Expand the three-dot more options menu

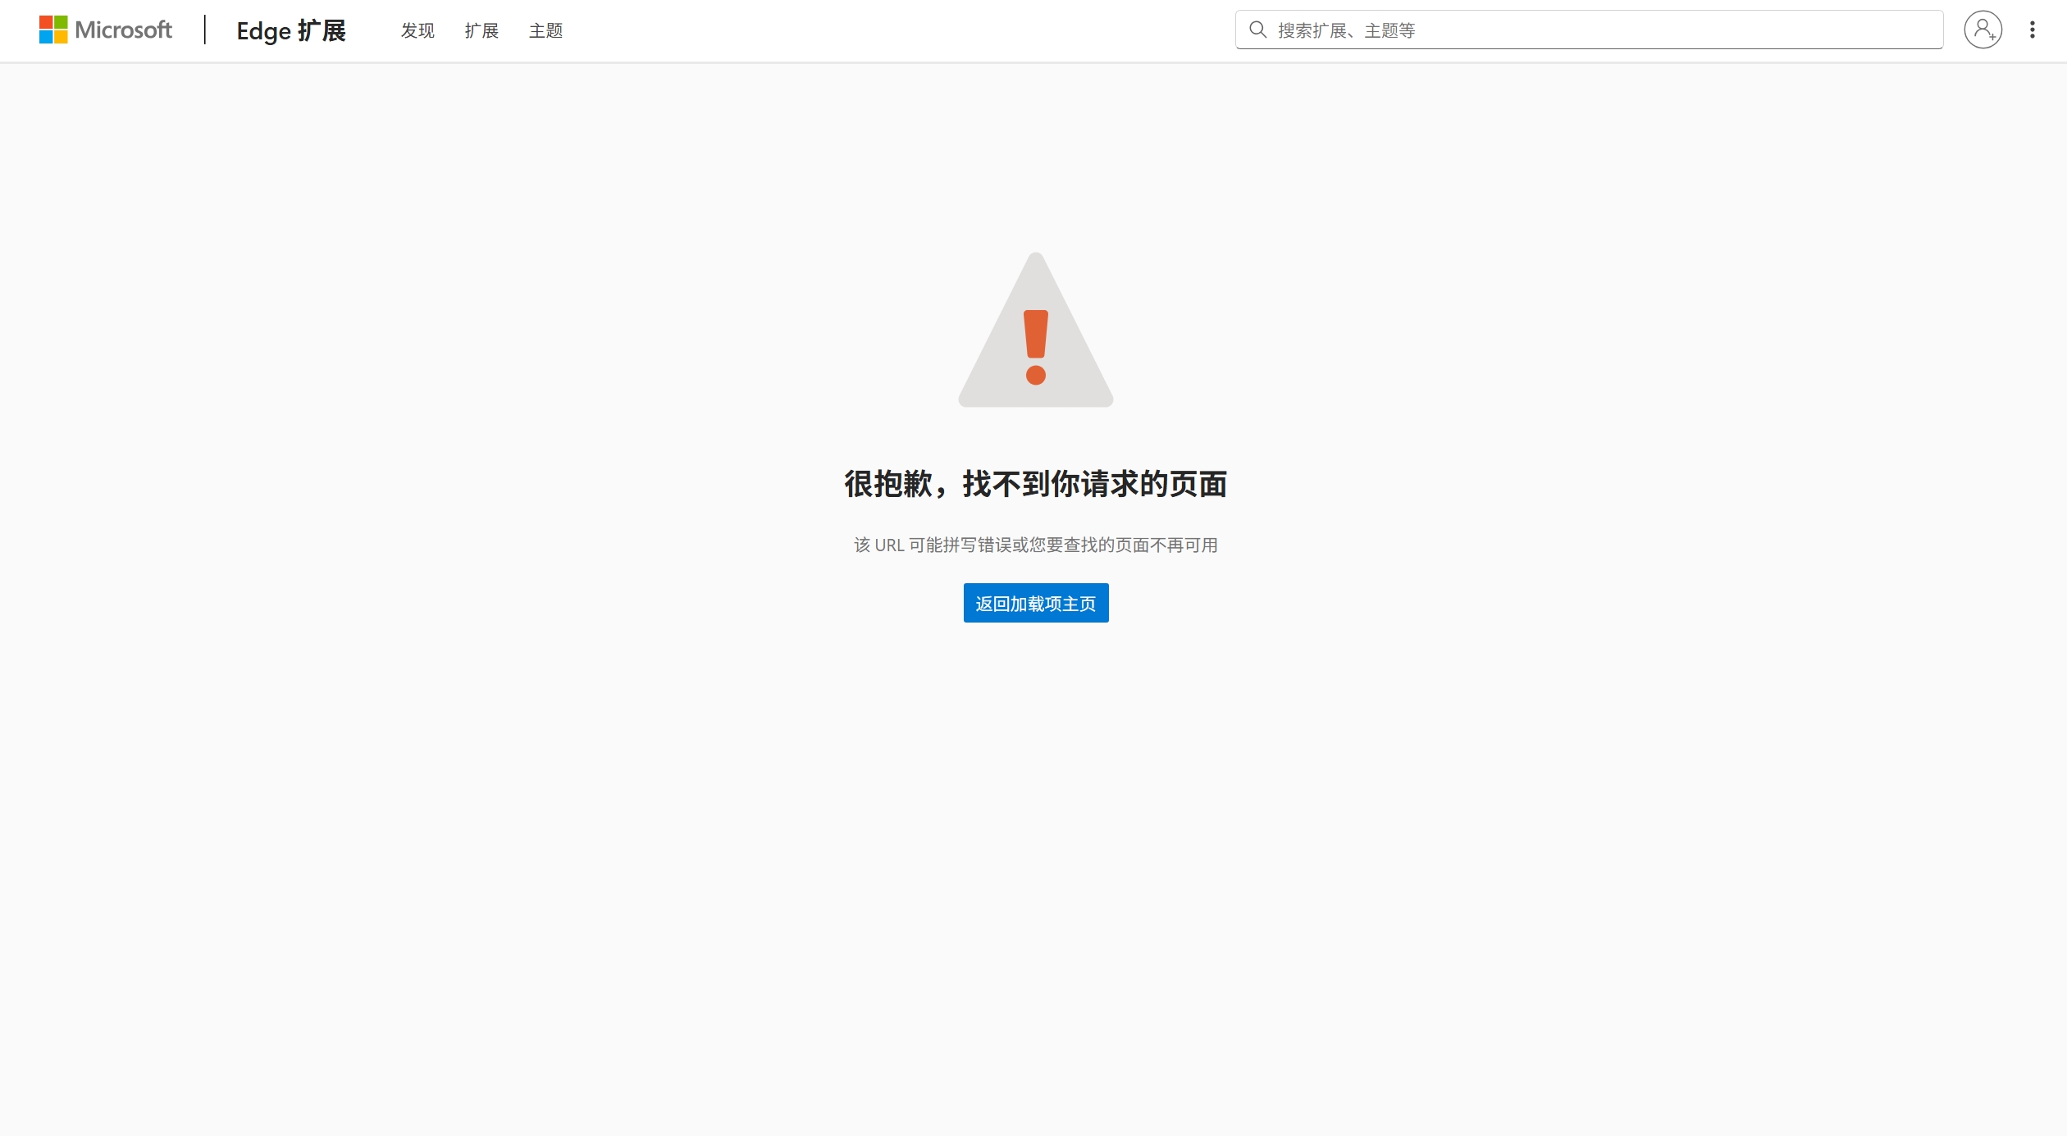point(2033,30)
